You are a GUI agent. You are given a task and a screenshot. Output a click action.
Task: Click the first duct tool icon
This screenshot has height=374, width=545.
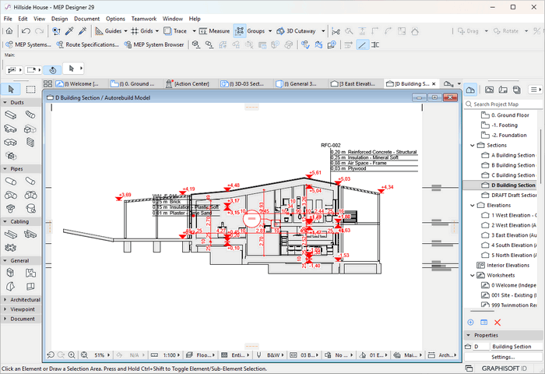coord(11,115)
